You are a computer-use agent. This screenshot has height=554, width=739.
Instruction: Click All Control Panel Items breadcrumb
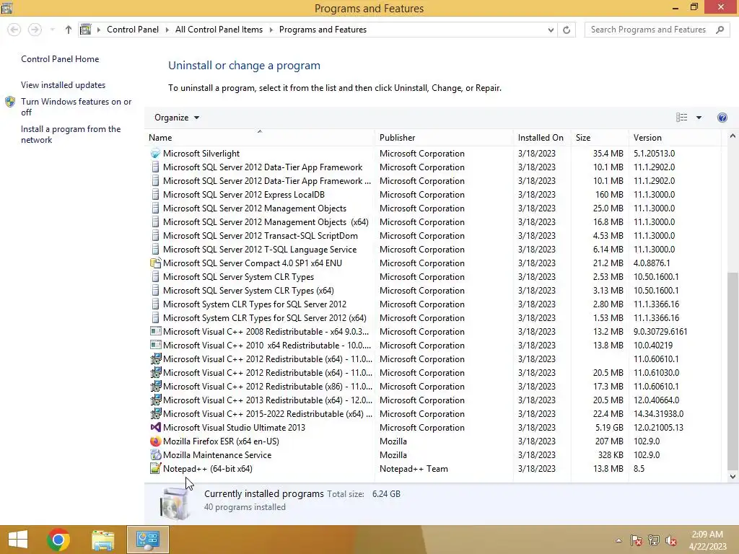219,30
